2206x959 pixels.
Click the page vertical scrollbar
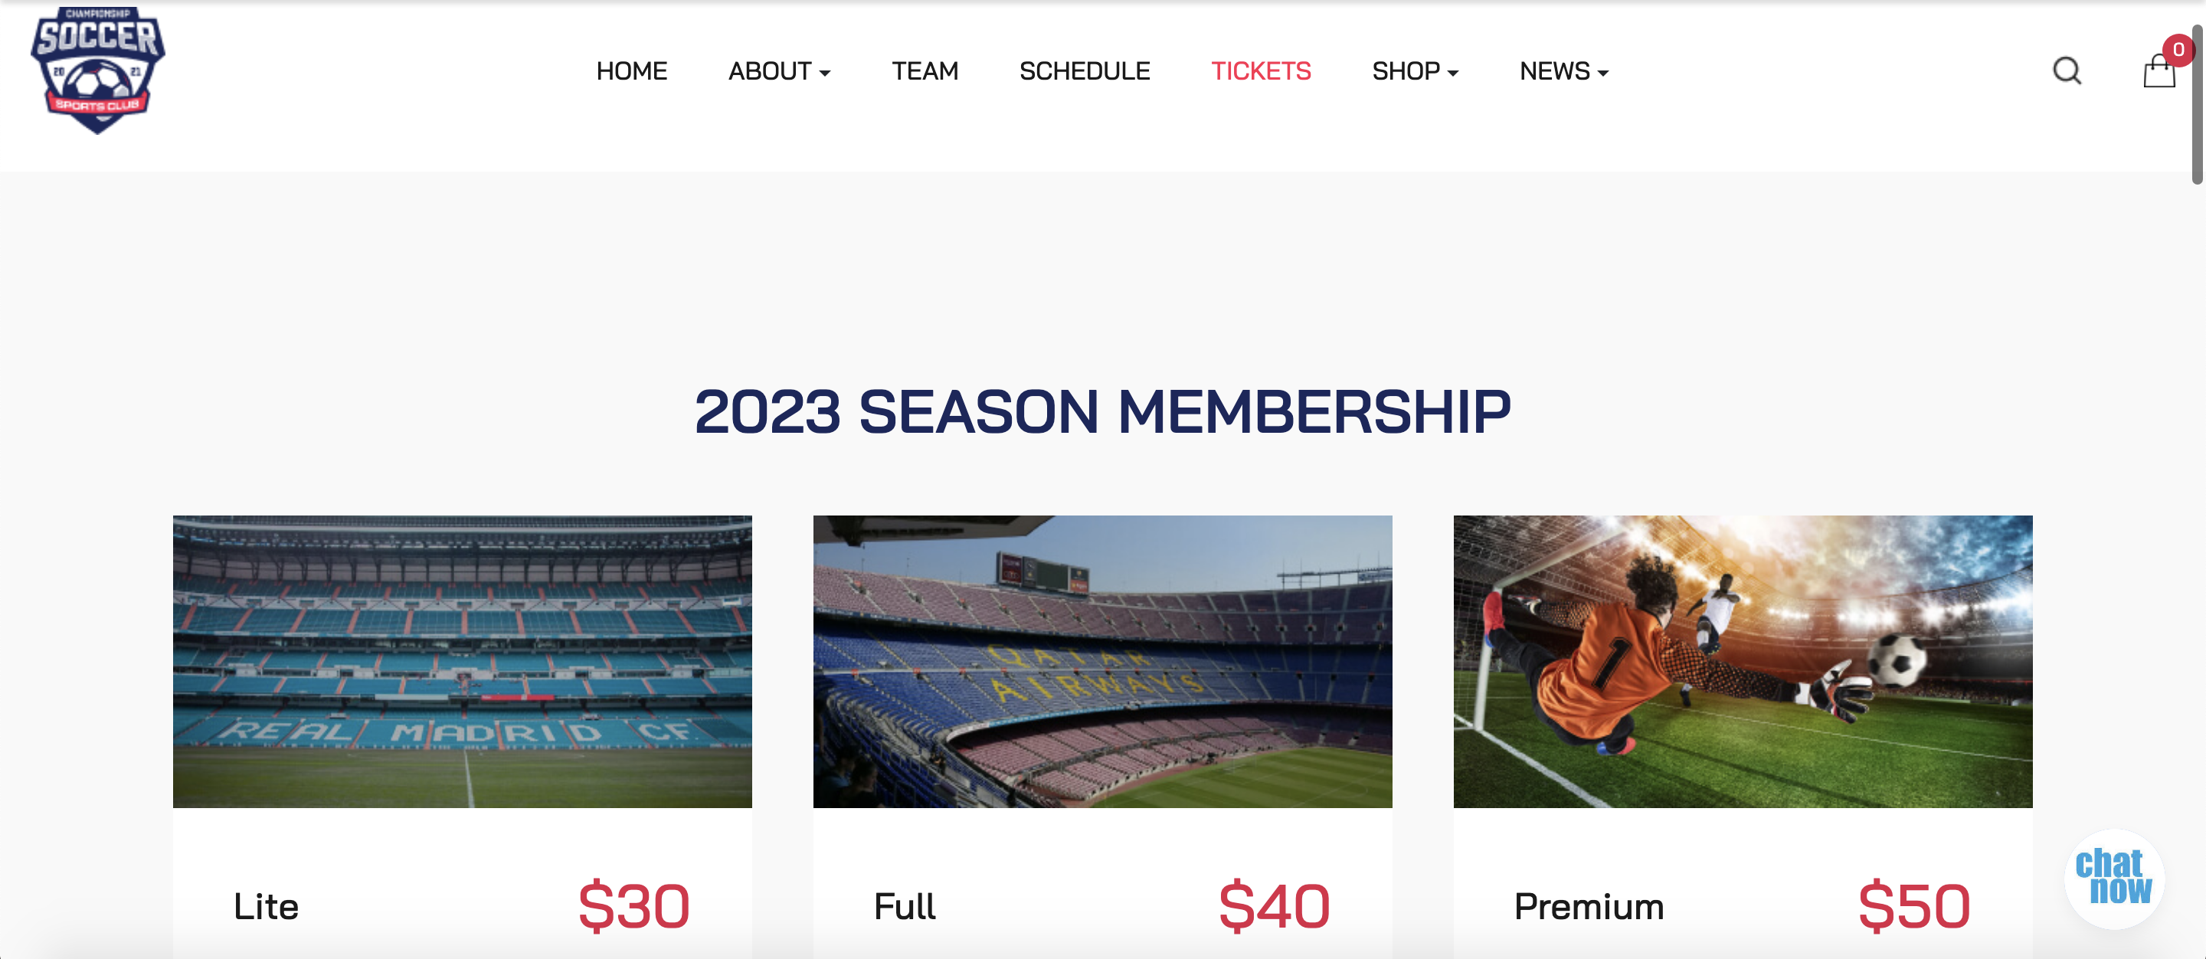point(2197,103)
